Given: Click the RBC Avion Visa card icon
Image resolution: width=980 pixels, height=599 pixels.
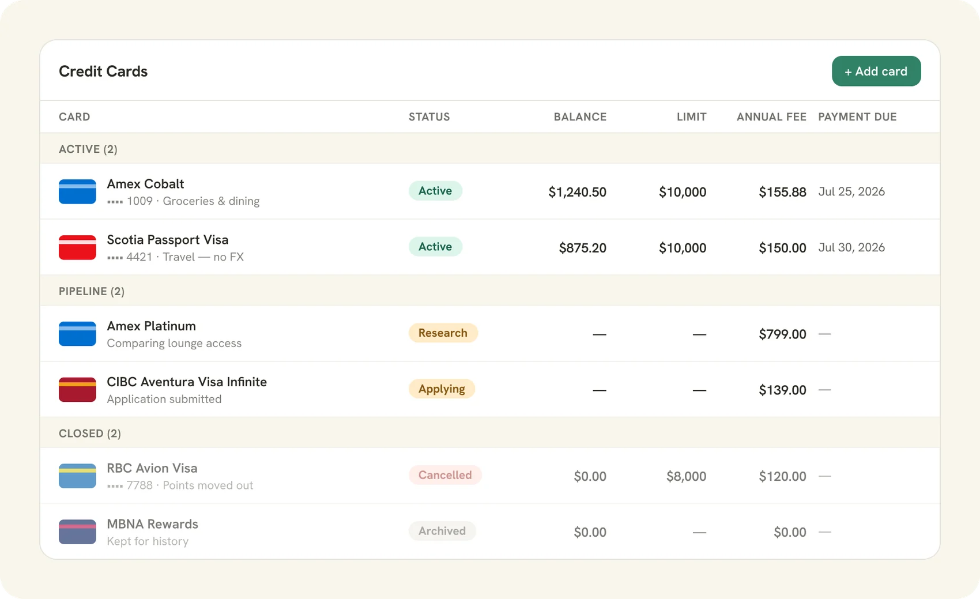Looking at the screenshot, I should pyautogui.click(x=77, y=476).
